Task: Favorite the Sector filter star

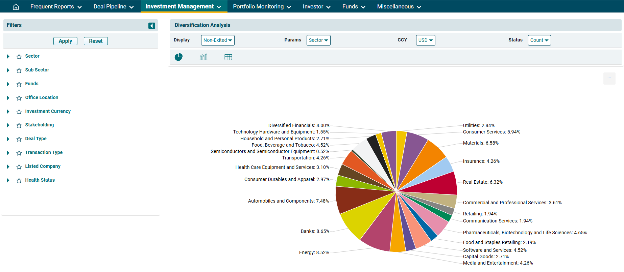Action: click(19, 57)
